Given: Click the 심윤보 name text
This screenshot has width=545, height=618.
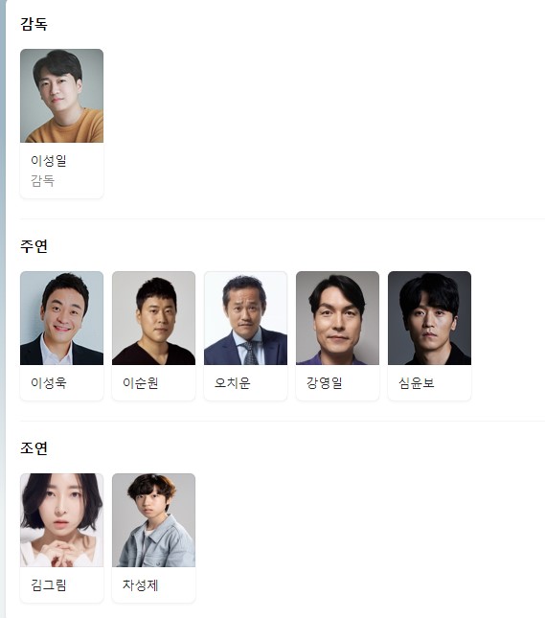Looking at the screenshot, I should [416, 382].
